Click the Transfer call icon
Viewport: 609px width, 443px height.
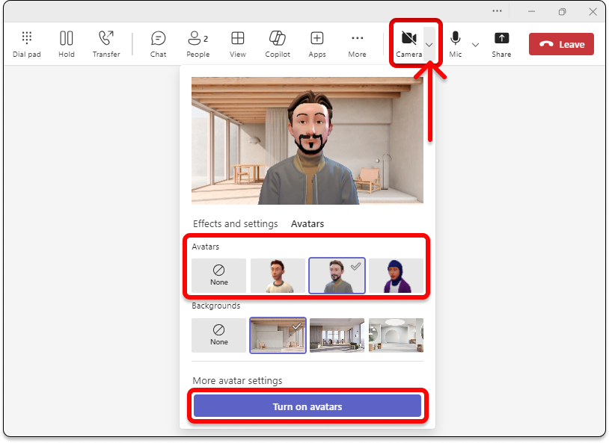pos(106,44)
